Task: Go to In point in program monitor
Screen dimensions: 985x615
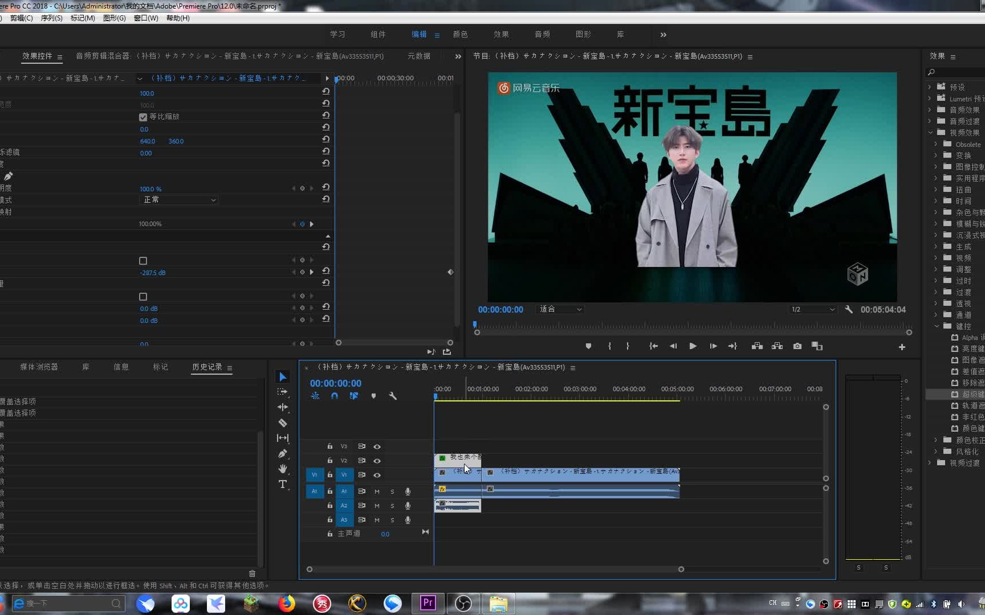Action: tap(653, 346)
